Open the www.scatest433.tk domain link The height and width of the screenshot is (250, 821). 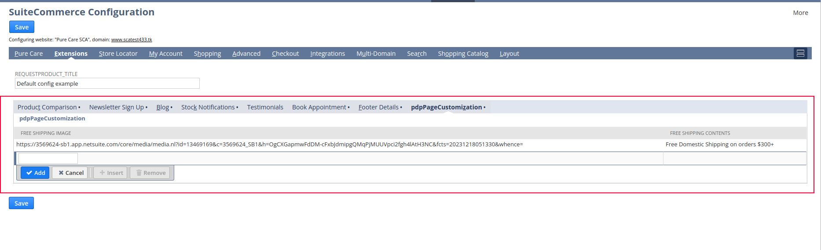(x=131, y=40)
